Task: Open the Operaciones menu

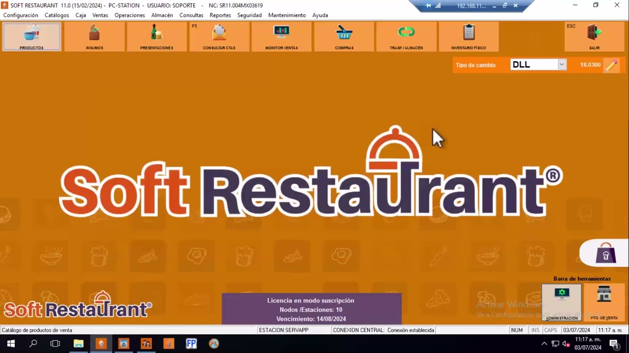Action: (130, 15)
